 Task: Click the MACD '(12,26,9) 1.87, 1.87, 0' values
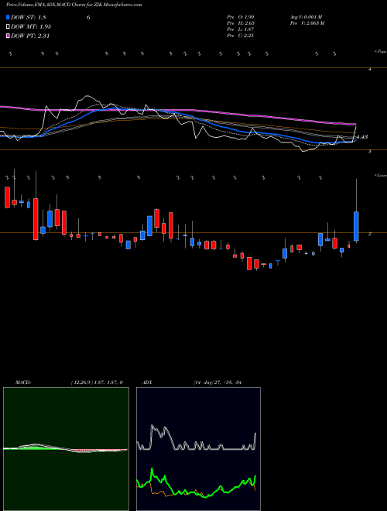click(x=97, y=382)
